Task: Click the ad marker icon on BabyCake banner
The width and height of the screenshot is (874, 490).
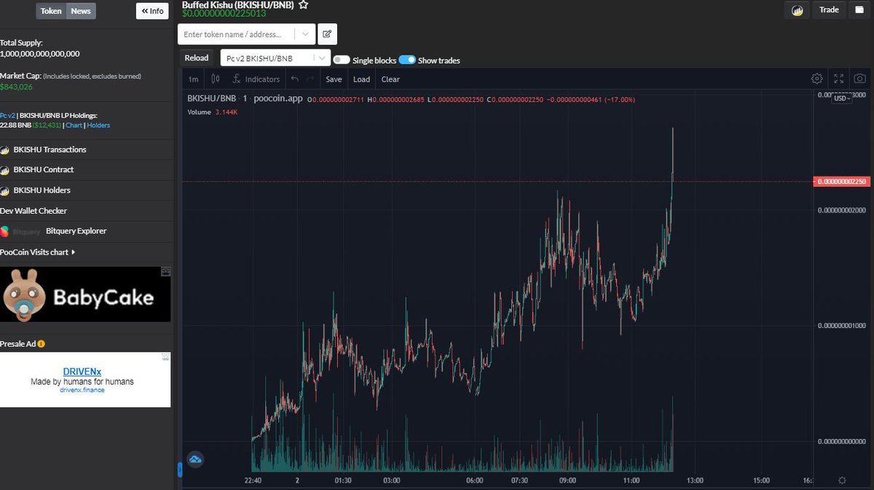Action: [165, 271]
